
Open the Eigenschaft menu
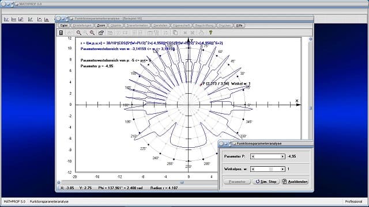[x=181, y=25]
